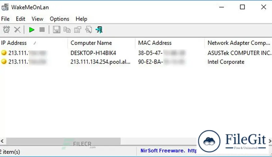Click the Exit door toolbar icon
Screen dimensions: 272x157
pos(99,30)
